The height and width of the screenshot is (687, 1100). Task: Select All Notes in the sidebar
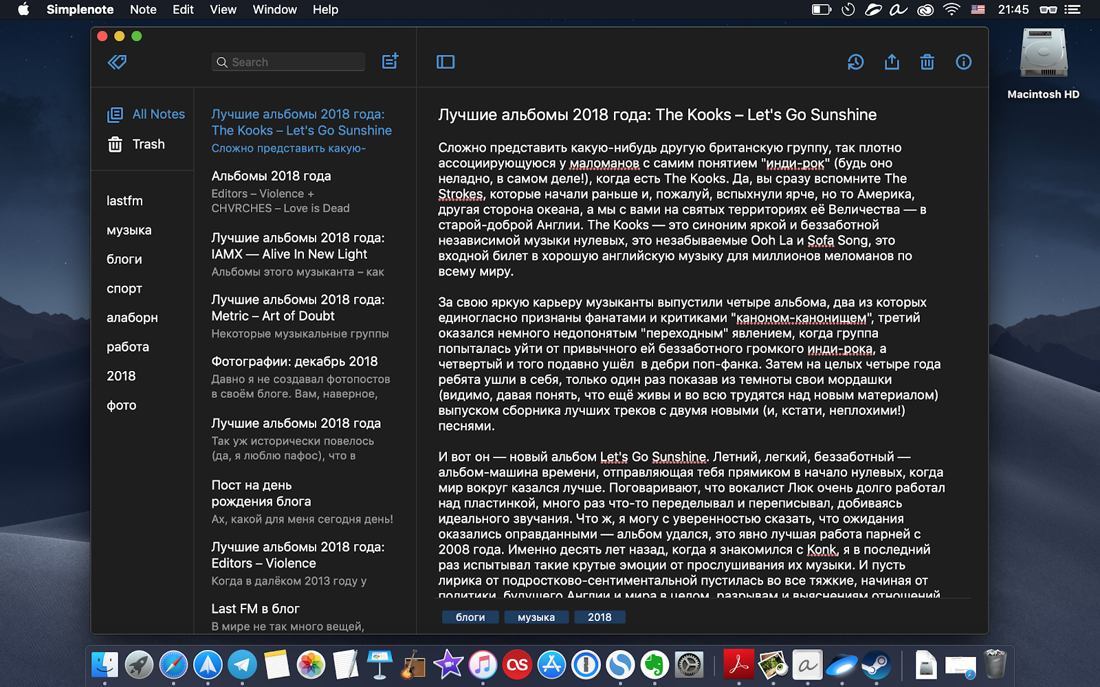pyautogui.click(x=146, y=114)
